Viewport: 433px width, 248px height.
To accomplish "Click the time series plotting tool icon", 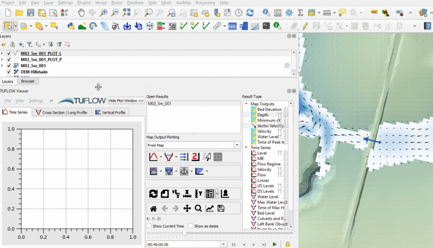I will point(153,157).
